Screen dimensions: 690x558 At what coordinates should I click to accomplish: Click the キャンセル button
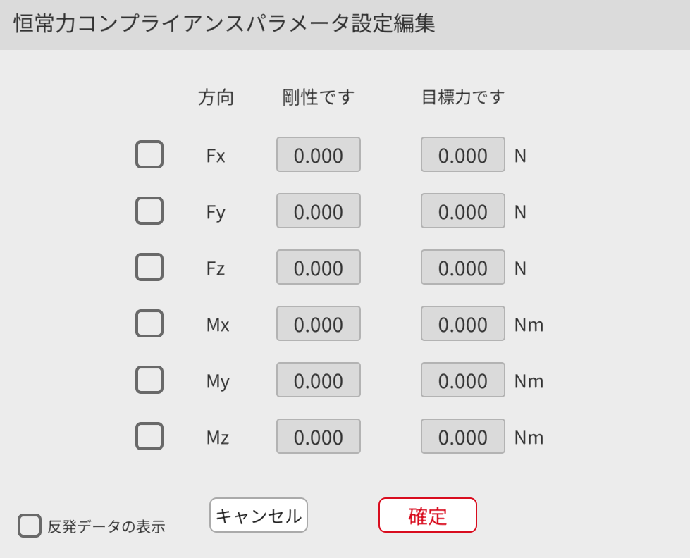tap(259, 515)
